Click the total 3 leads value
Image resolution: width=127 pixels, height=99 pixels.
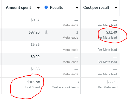click(x=78, y=82)
